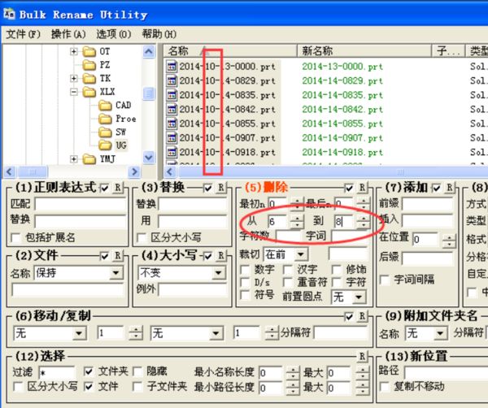This screenshot has height=408, width=488.
Task: Enable the 数字 checkbox in 删除
Action: [246, 269]
